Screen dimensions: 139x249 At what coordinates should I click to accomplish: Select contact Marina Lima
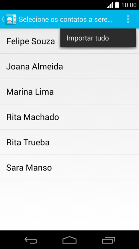69,91
